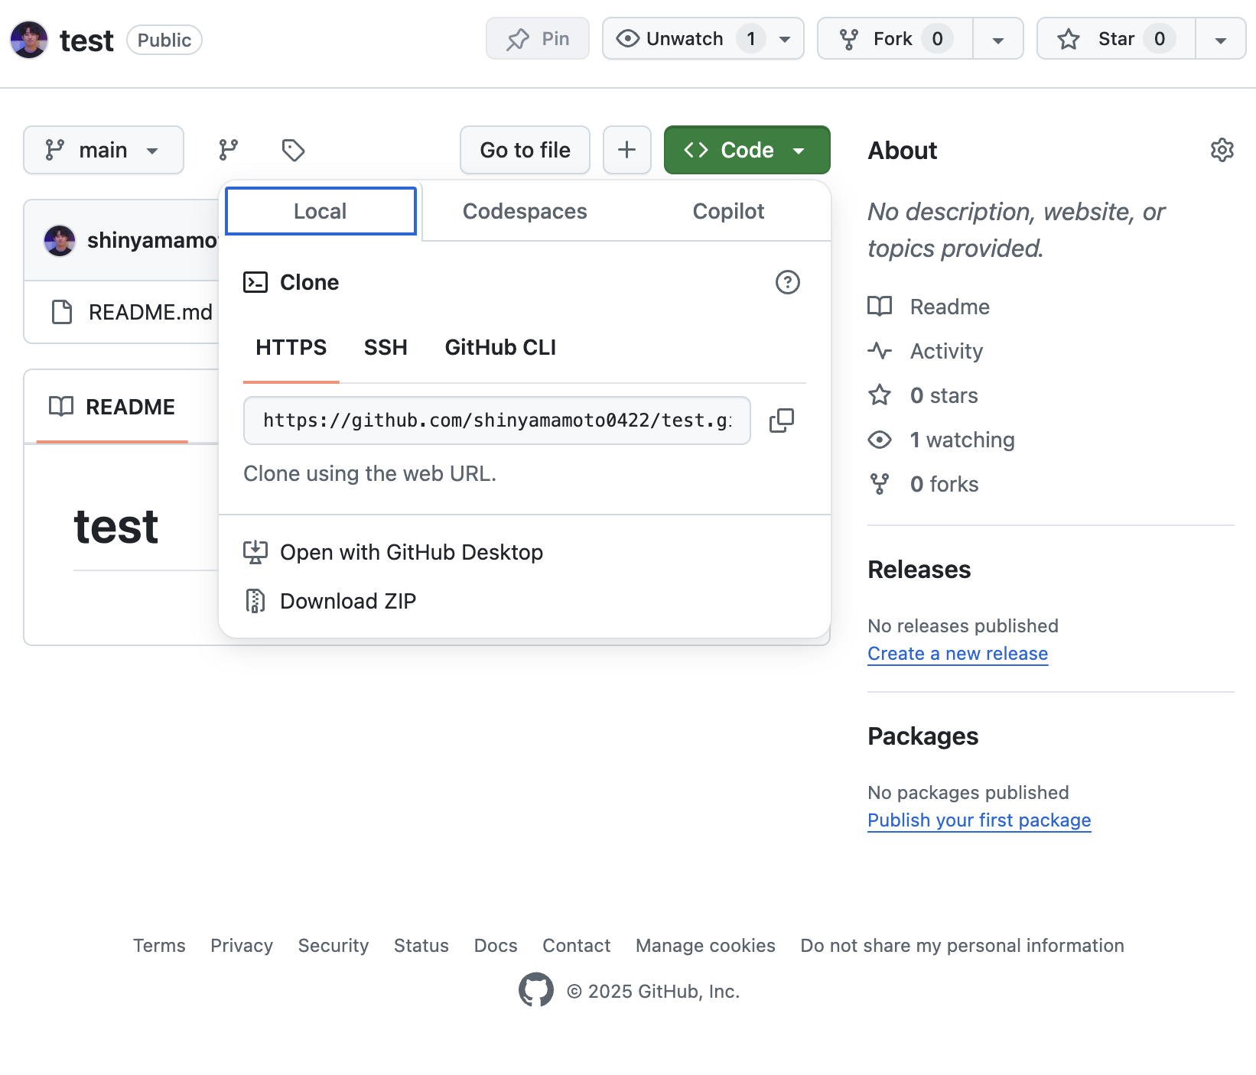Open the tags icon
This screenshot has width=1256, height=1075.
[294, 150]
